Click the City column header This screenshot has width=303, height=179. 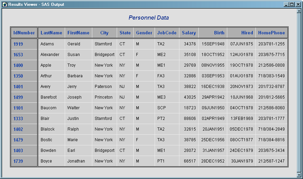coord(104,33)
